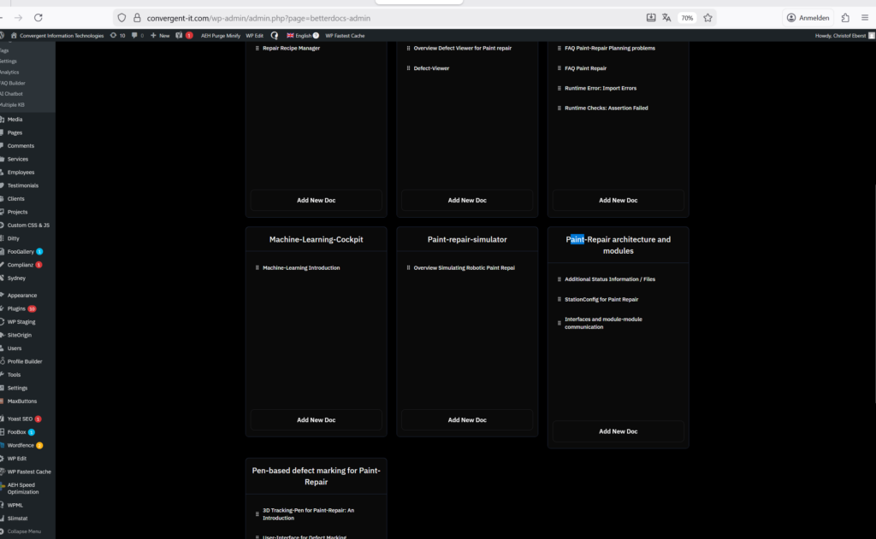Click the drag handle beside FAQ Paint Repair
The height and width of the screenshot is (539, 876).
tap(559, 68)
